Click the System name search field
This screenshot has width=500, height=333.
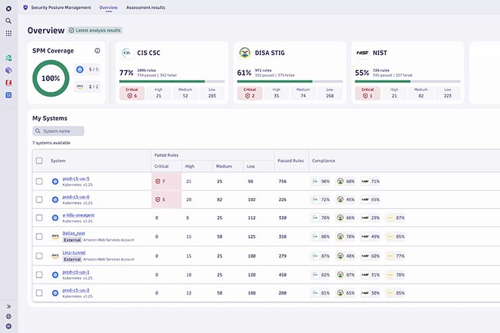click(59, 131)
